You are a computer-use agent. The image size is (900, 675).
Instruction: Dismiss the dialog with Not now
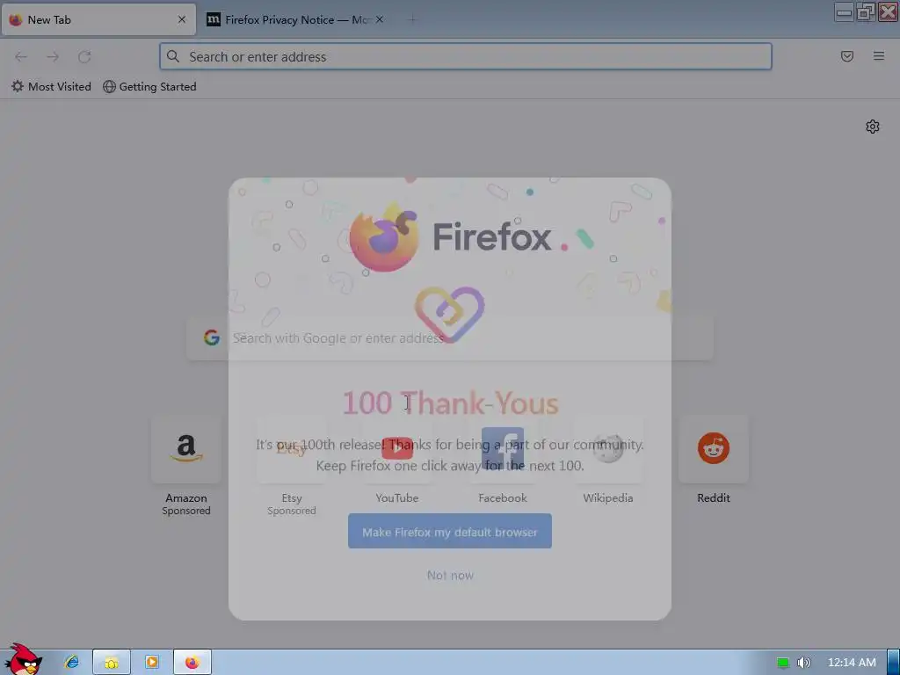pos(450,575)
